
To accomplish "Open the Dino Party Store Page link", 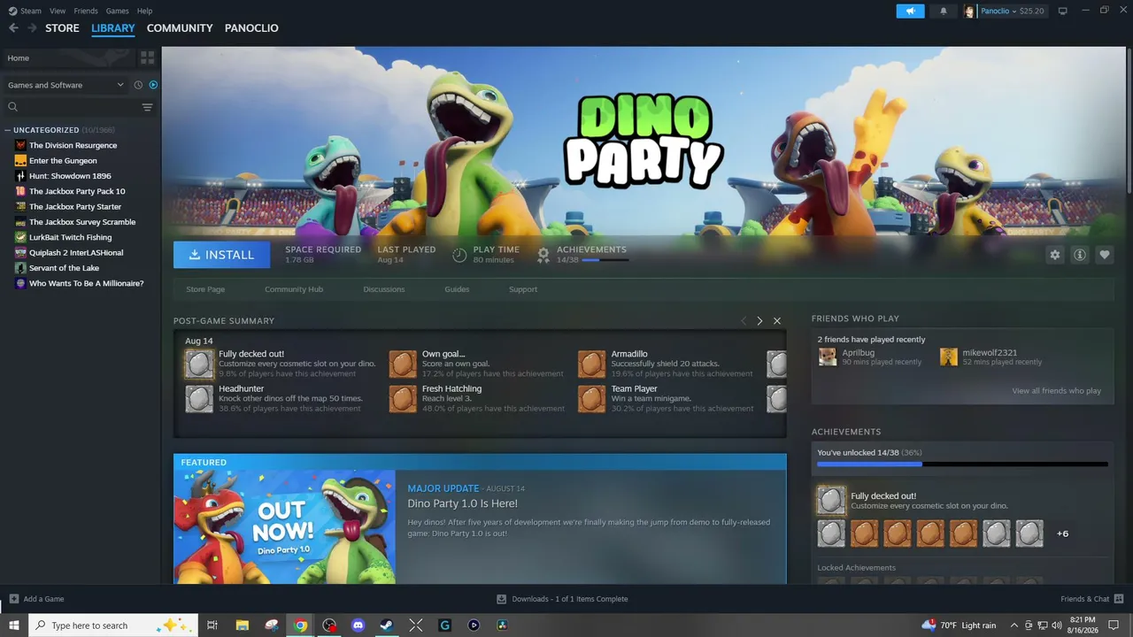I will click(205, 289).
